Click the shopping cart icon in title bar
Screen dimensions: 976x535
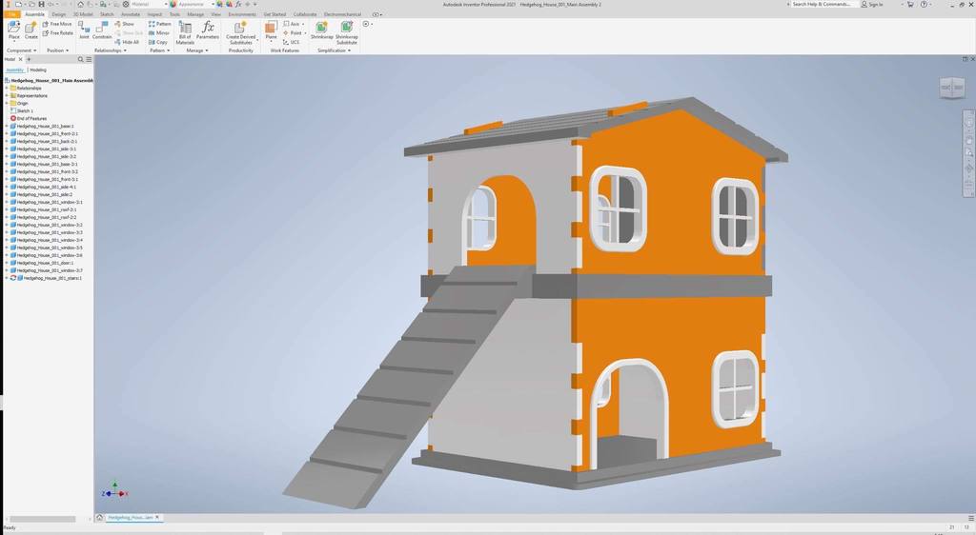coord(910,5)
